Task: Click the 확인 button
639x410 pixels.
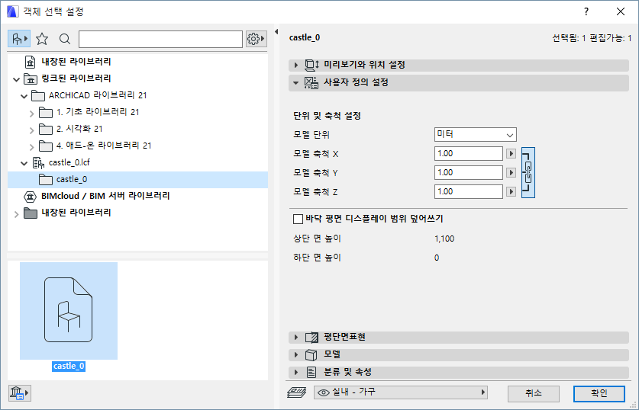Action: click(599, 393)
